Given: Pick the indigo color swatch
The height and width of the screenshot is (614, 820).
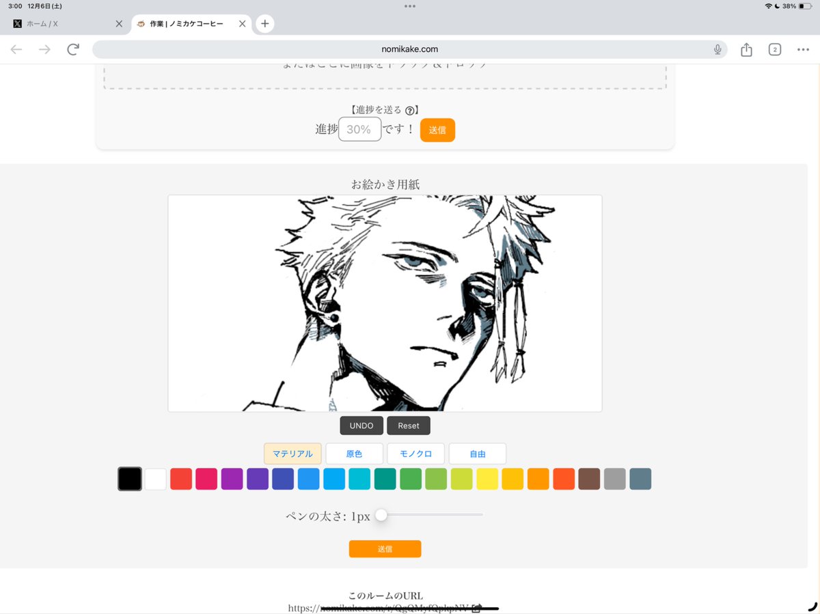Looking at the screenshot, I should (283, 479).
